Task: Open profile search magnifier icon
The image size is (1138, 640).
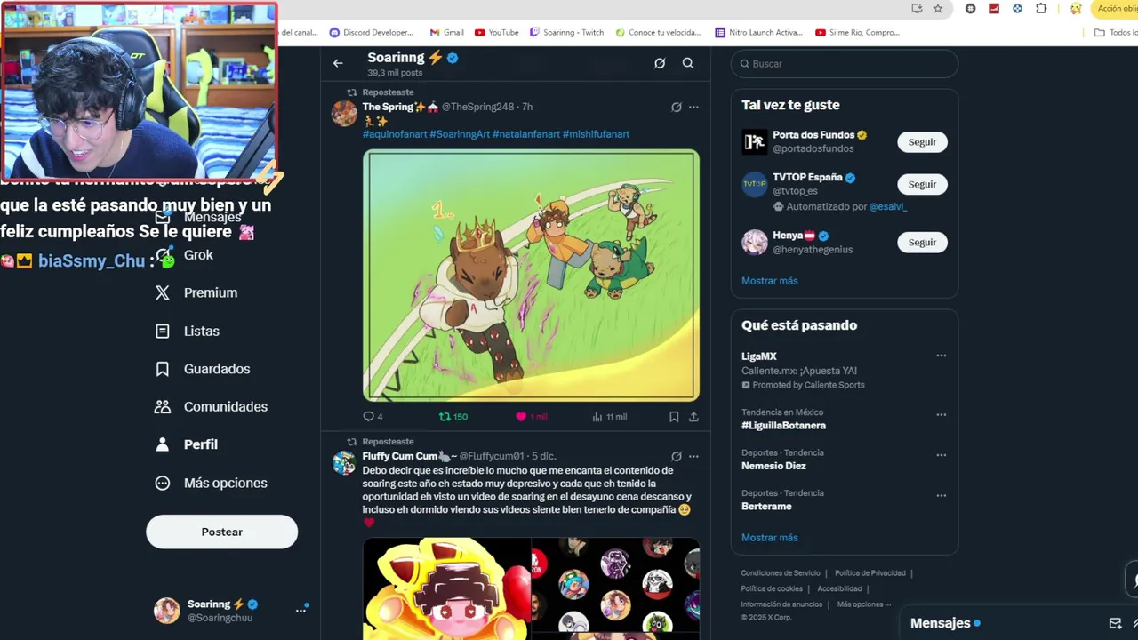Action: tap(687, 63)
